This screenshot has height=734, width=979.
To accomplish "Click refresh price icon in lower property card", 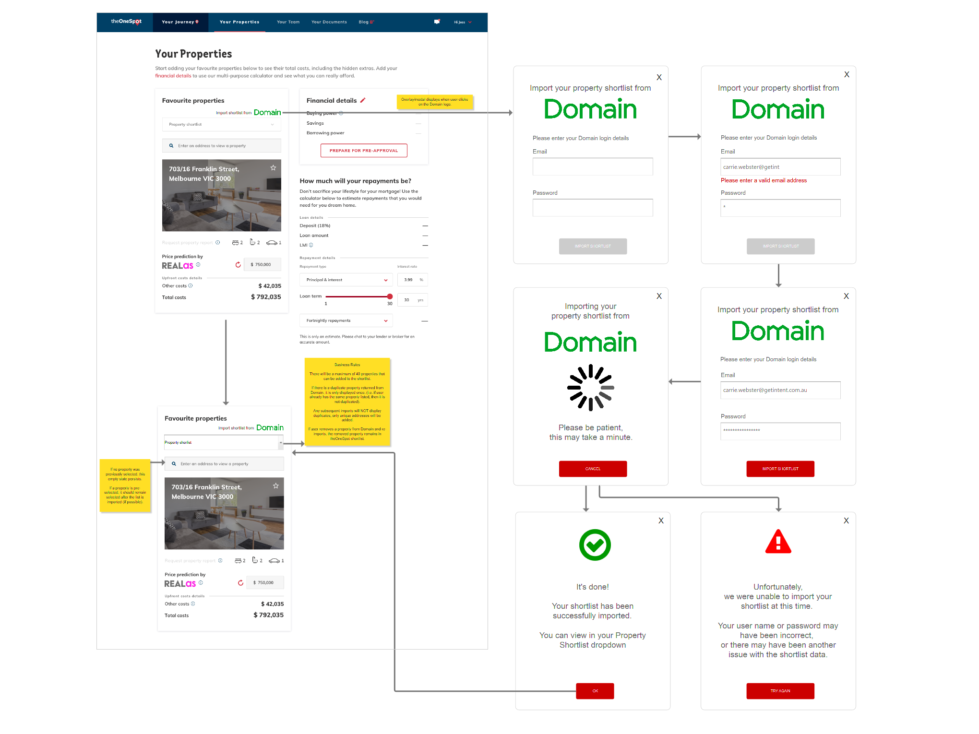I will (240, 583).
